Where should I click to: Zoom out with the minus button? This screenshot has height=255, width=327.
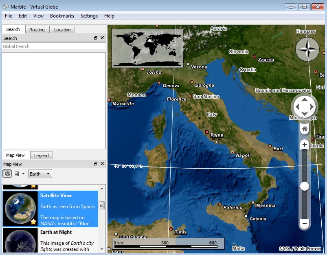(305, 223)
